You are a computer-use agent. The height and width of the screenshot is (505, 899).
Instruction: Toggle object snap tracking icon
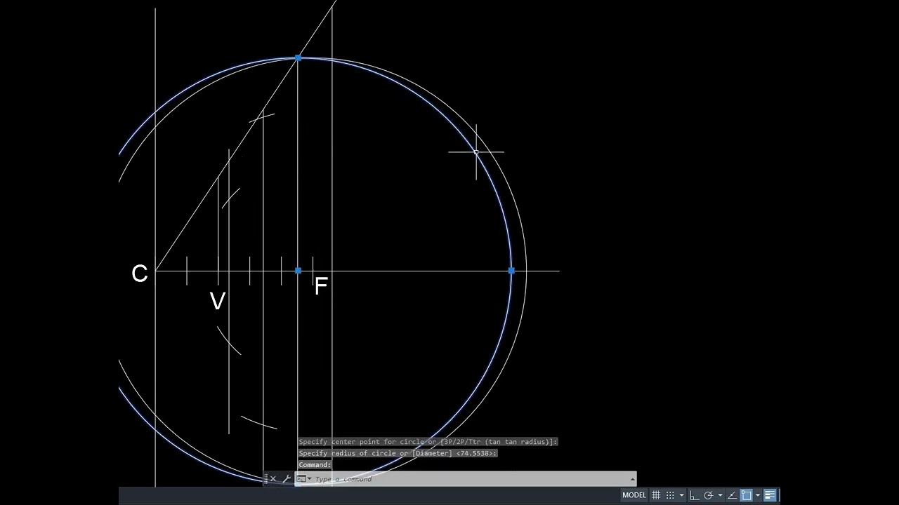[x=732, y=495]
